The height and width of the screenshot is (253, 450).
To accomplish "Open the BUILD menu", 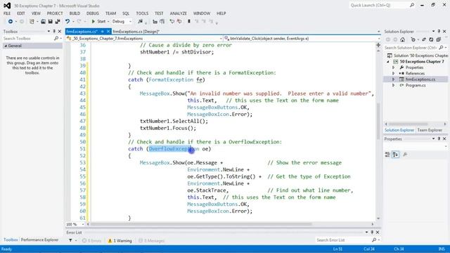I will pos(75,13).
